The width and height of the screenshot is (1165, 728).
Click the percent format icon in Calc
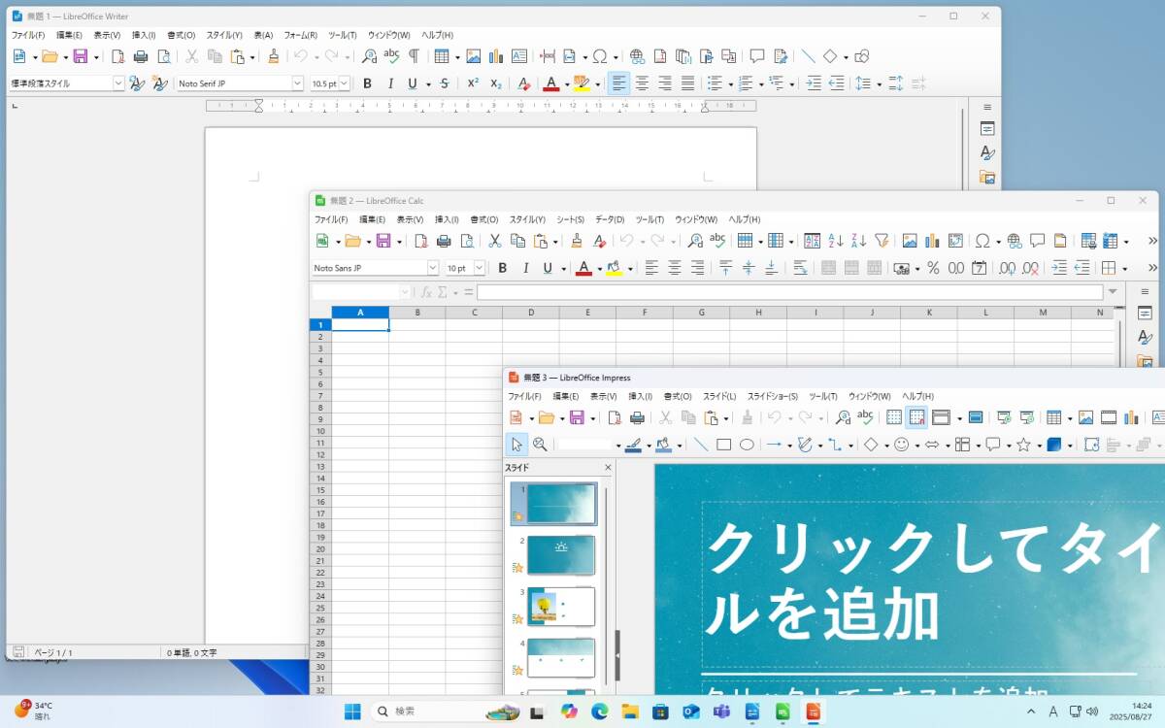(933, 268)
